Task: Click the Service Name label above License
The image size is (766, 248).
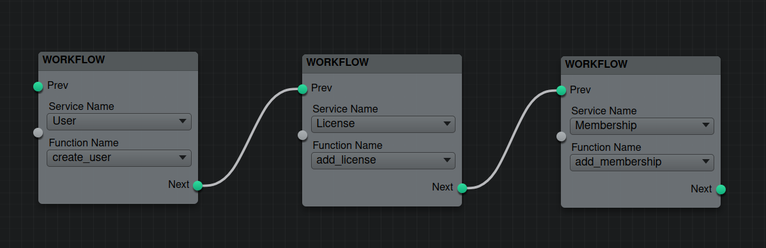Action: 346,109
